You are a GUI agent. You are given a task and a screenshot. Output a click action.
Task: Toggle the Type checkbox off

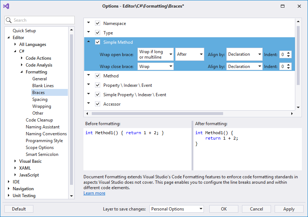(x=97, y=33)
